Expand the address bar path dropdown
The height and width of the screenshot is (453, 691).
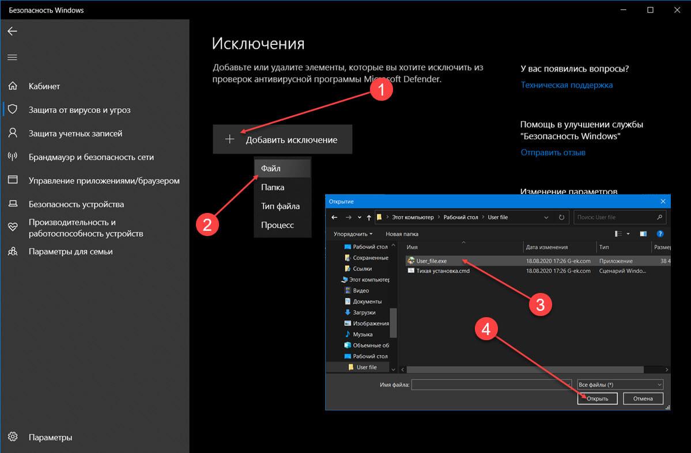point(546,218)
